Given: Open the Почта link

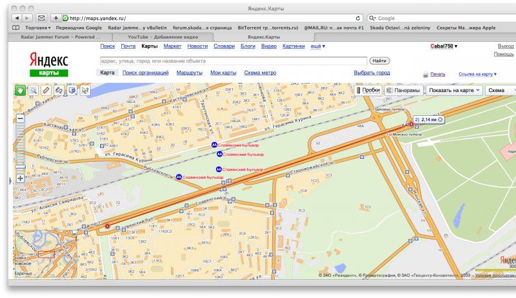Looking at the screenshot, I should tap(128, 46).
